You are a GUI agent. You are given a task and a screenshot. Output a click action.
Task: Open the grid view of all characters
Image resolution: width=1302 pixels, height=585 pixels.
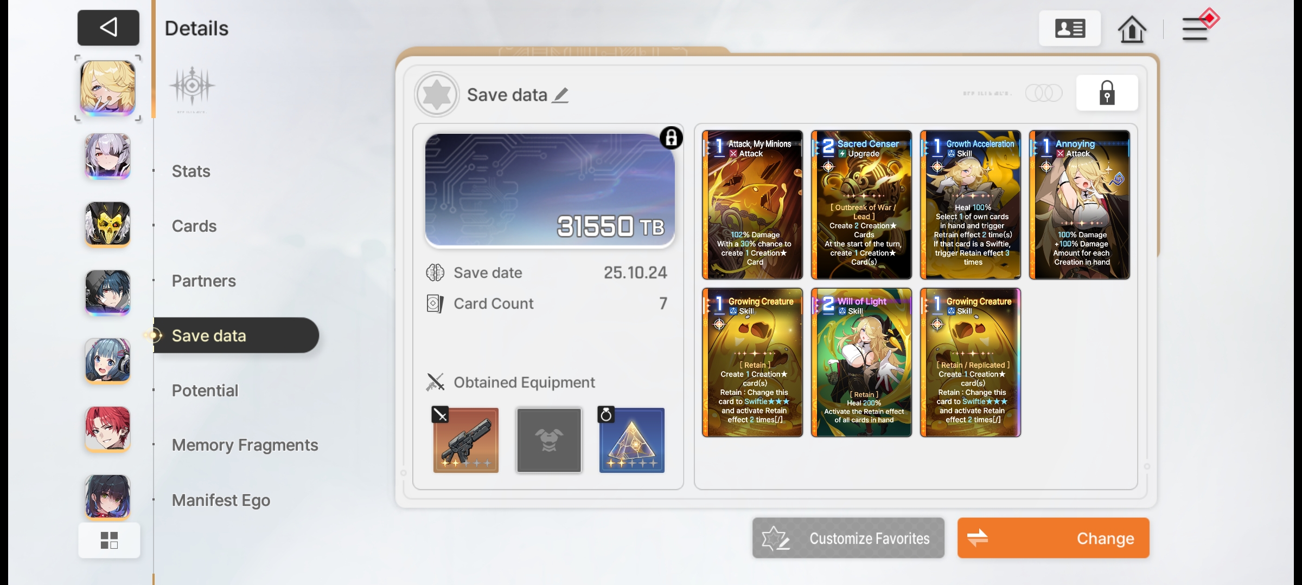(x=109, y=540)
